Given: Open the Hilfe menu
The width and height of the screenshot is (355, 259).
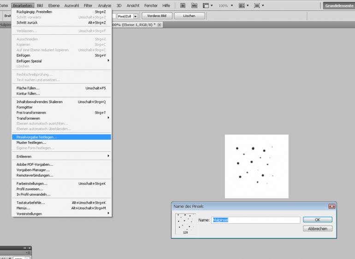Looking at the screenshot, I should pyautogui.click(x=166, y=6).
